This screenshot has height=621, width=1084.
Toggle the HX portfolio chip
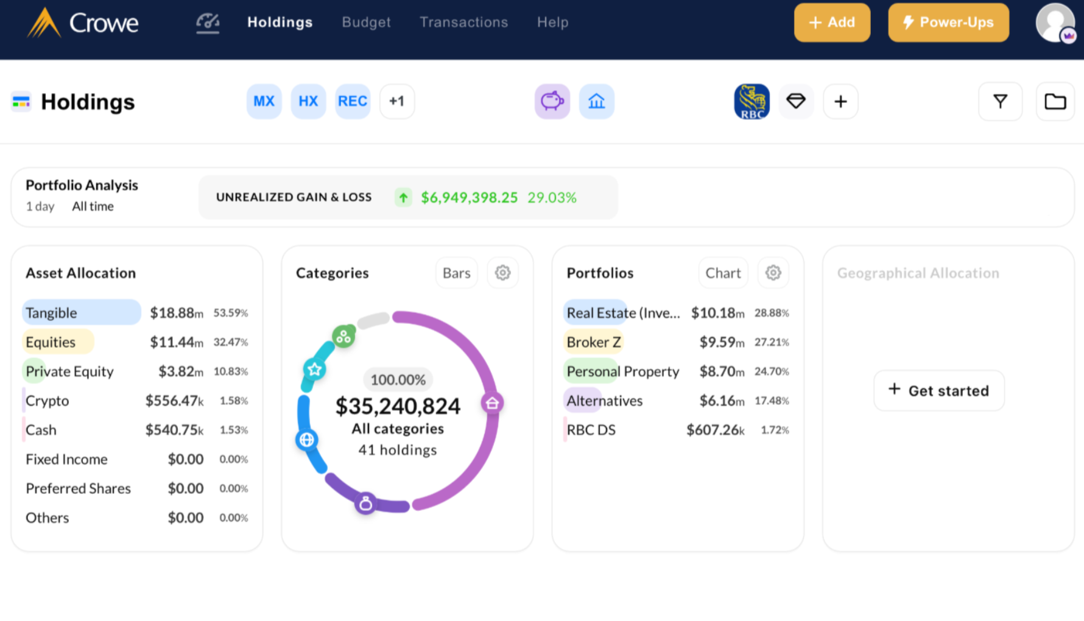pos(308,101)
